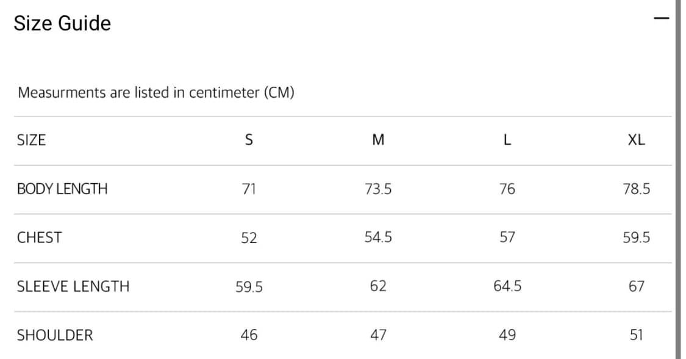Screen dimensions: 686x359
Task: Click the SIZE header label
Action: pyautogui.click(x=32, y=140)
